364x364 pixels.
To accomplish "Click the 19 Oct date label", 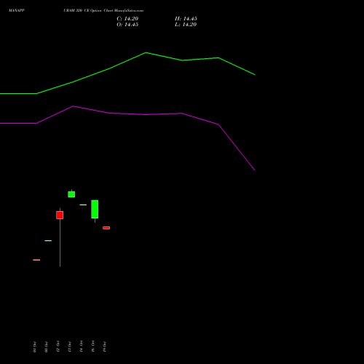I will pos(104,347).
